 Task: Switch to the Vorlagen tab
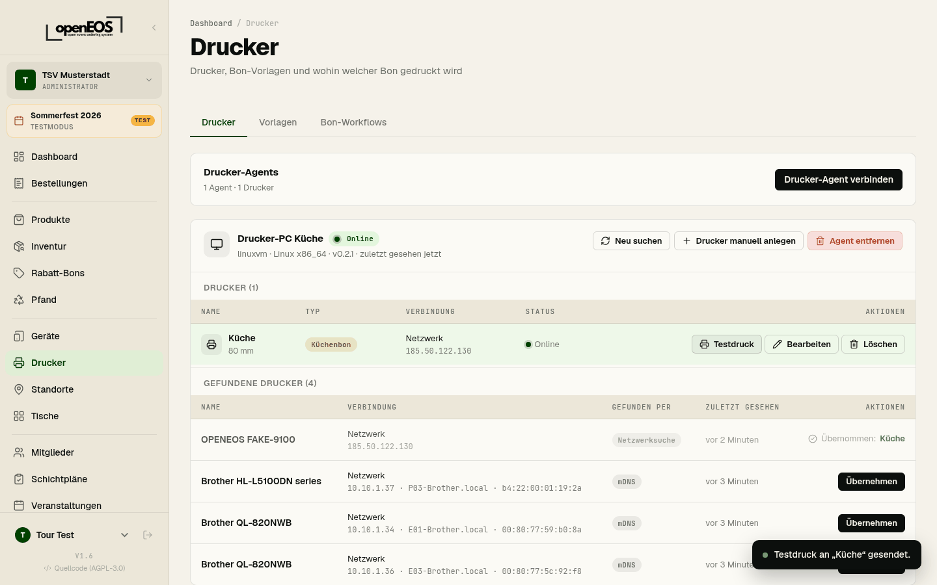point(278,122)
